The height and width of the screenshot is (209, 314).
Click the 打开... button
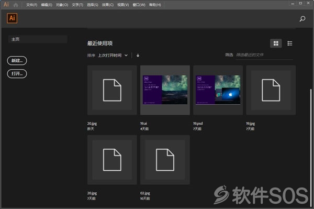click(x=17, y=73)
